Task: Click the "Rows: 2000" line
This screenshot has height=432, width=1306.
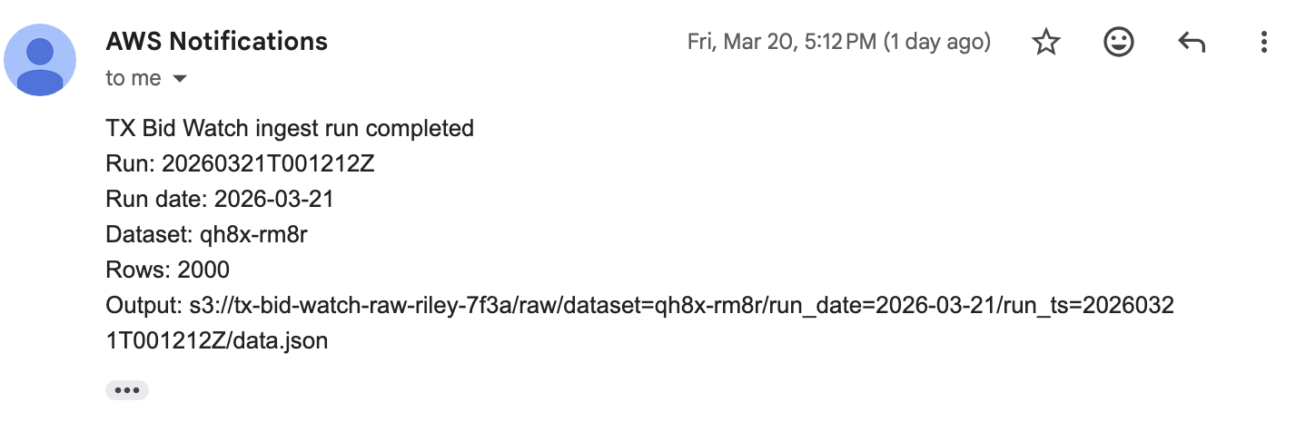Action: [167, 270]
